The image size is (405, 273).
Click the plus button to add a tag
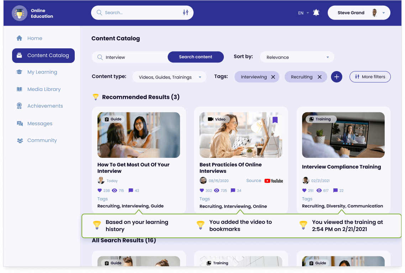click(336, 77)
